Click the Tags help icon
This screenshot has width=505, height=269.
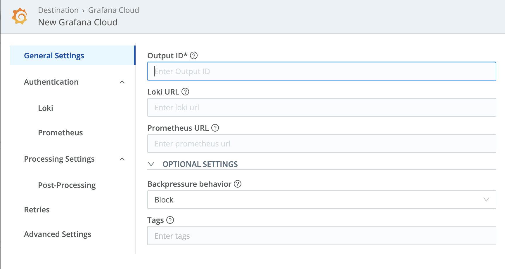pyautogui.click(x=170, y=220)
